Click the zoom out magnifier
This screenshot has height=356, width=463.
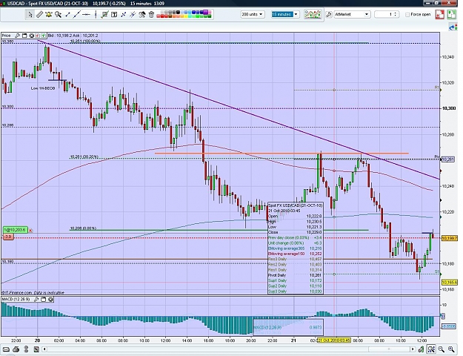point(442,349)
